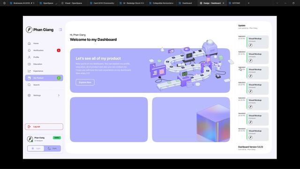Open the Search menu item
Viewport: 300px width, 169px height.
click(44, 84)
